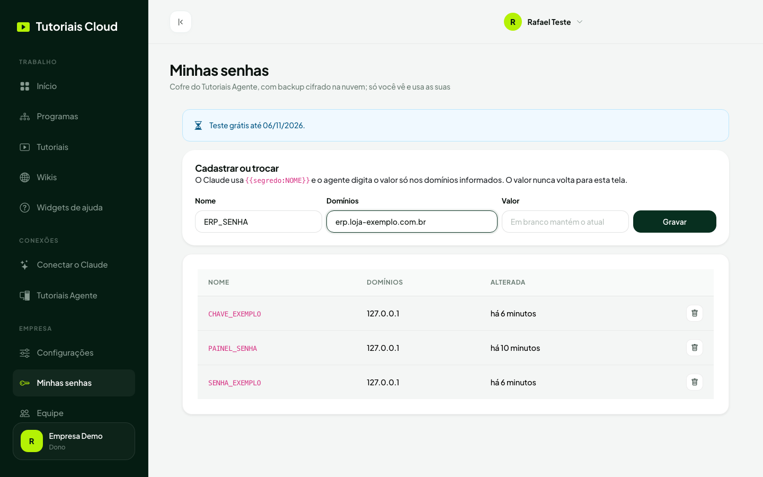
Task: Click the Tutoriais Cloud logo icon
Action: click(23, 27)
